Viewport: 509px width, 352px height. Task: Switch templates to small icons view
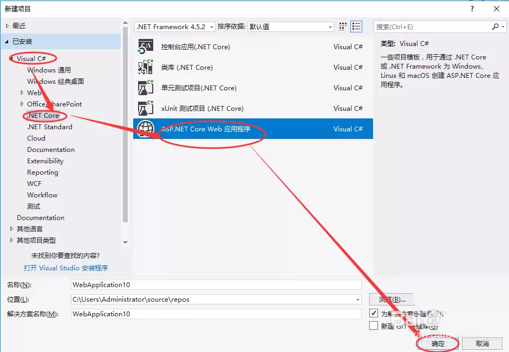[342, 26]
